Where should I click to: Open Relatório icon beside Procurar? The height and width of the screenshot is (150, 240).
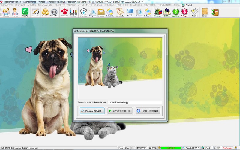(x=110, y=12)
